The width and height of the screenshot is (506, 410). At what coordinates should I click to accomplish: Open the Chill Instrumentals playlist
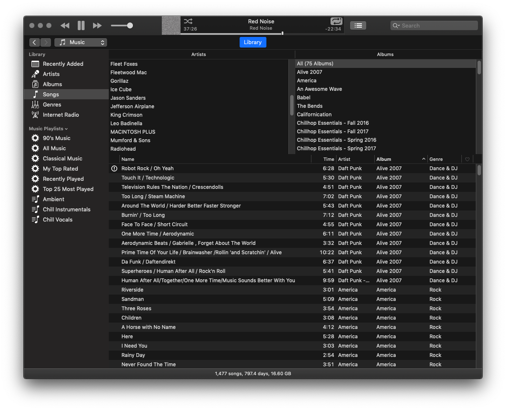[66, 210]
